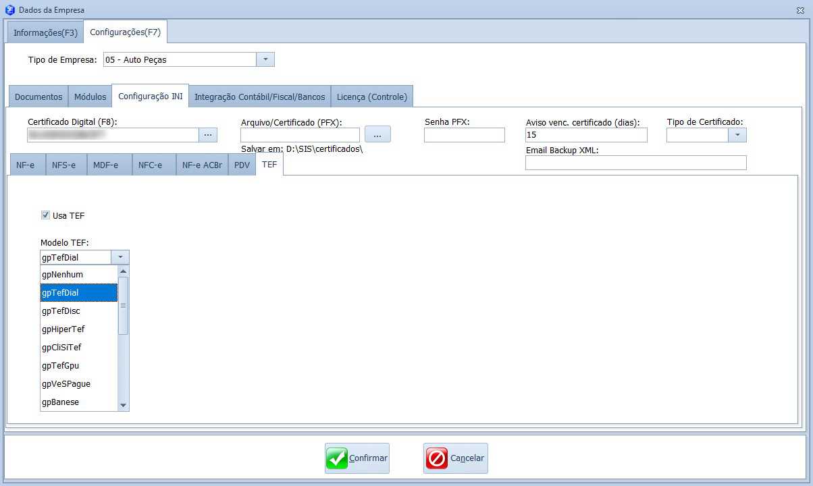Select the NFC-e tab
The width and height of the screenshot is (813, 486).
150,165
